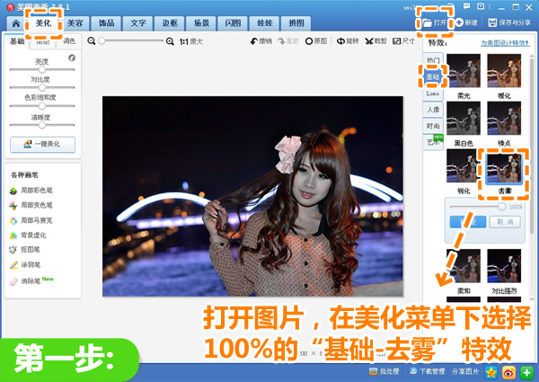The image size is (539, 382).
Task: Select the 拼图 tab
Action: point(296,23)
